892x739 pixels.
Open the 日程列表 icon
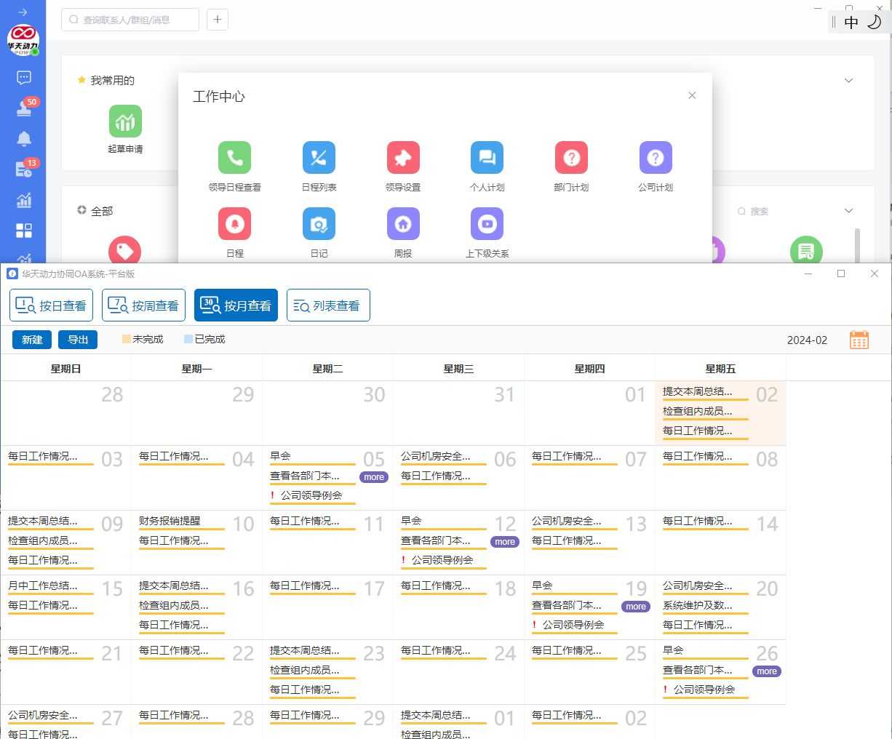(x=319, y=158)
